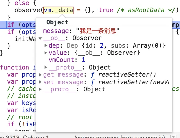
Task: Click 'id: 2' value in dep
Action: 95,46
